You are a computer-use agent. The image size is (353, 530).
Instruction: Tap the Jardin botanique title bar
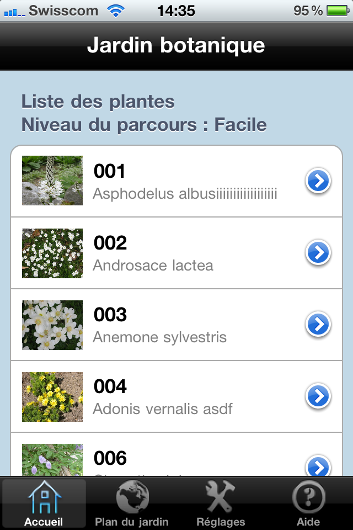click(176, 46)
